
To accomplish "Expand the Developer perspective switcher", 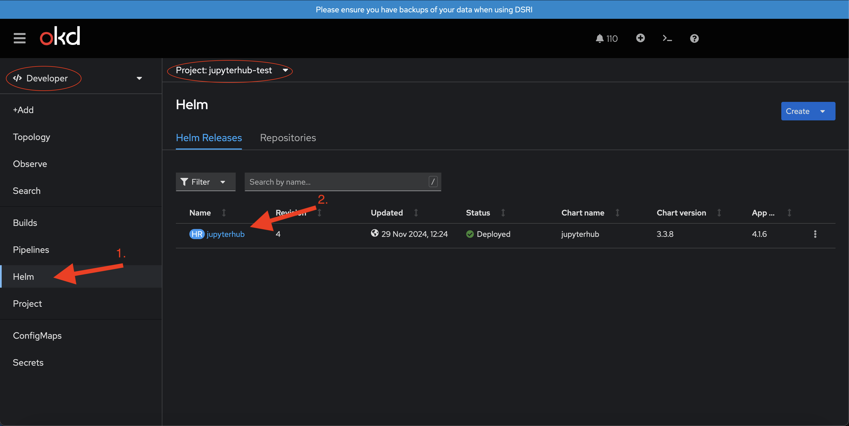I will click(81, 78).
